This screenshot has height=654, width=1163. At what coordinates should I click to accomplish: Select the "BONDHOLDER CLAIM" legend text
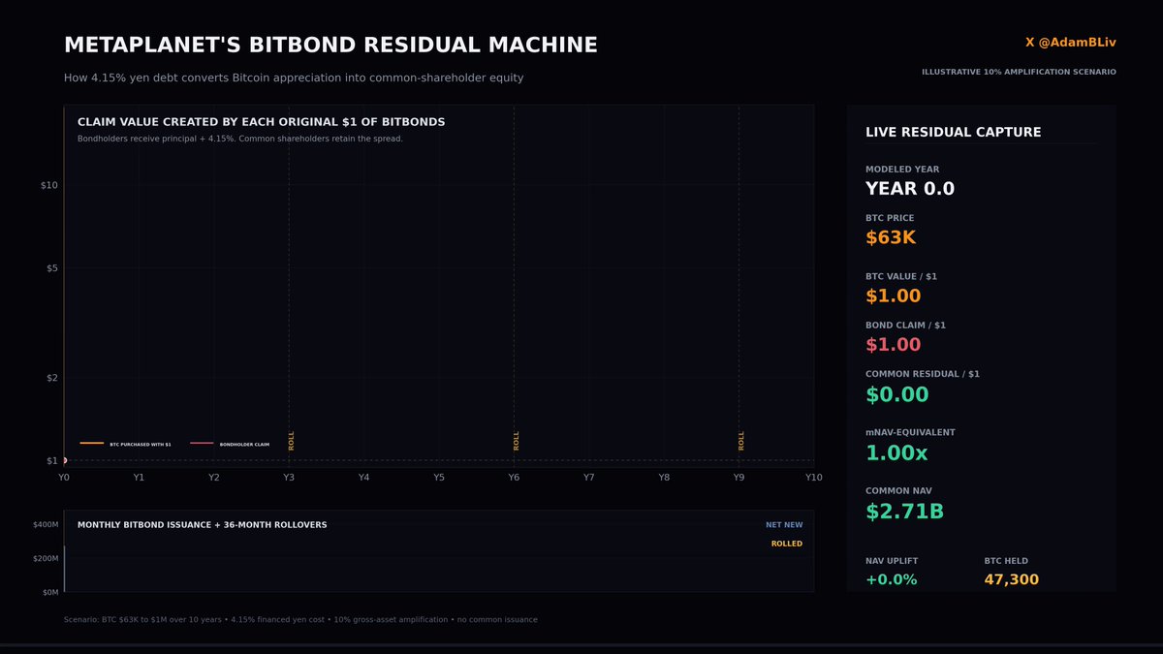pos(244,445)
